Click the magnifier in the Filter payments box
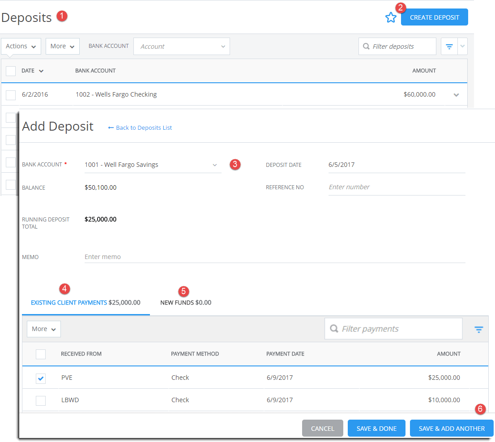 334,328
